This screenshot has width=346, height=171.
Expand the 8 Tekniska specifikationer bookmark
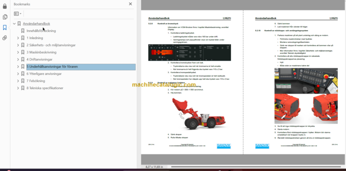tap(18, 88)
